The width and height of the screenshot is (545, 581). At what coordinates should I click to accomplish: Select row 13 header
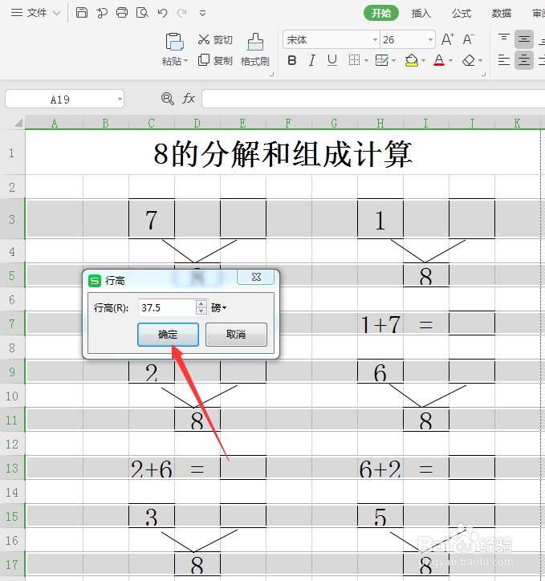12,468
